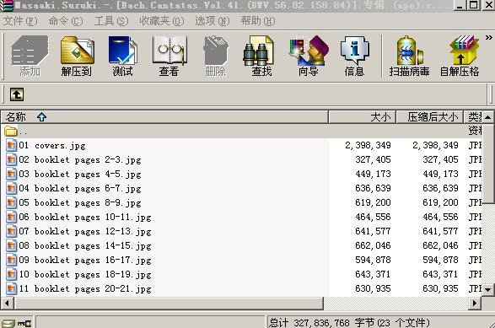Click JPG icon of 01 covers.jpg
Image resolution: width=495 pixels, height=328 pixels.
point(11,145)
